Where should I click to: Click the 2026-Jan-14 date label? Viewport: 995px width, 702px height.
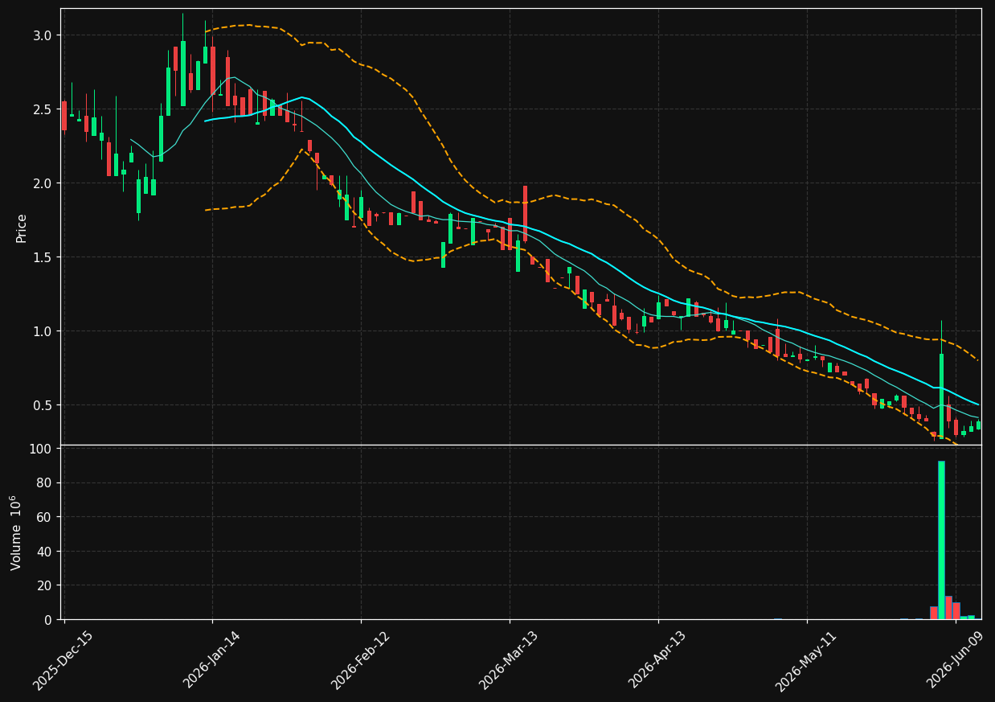click(x=212, y=660)
